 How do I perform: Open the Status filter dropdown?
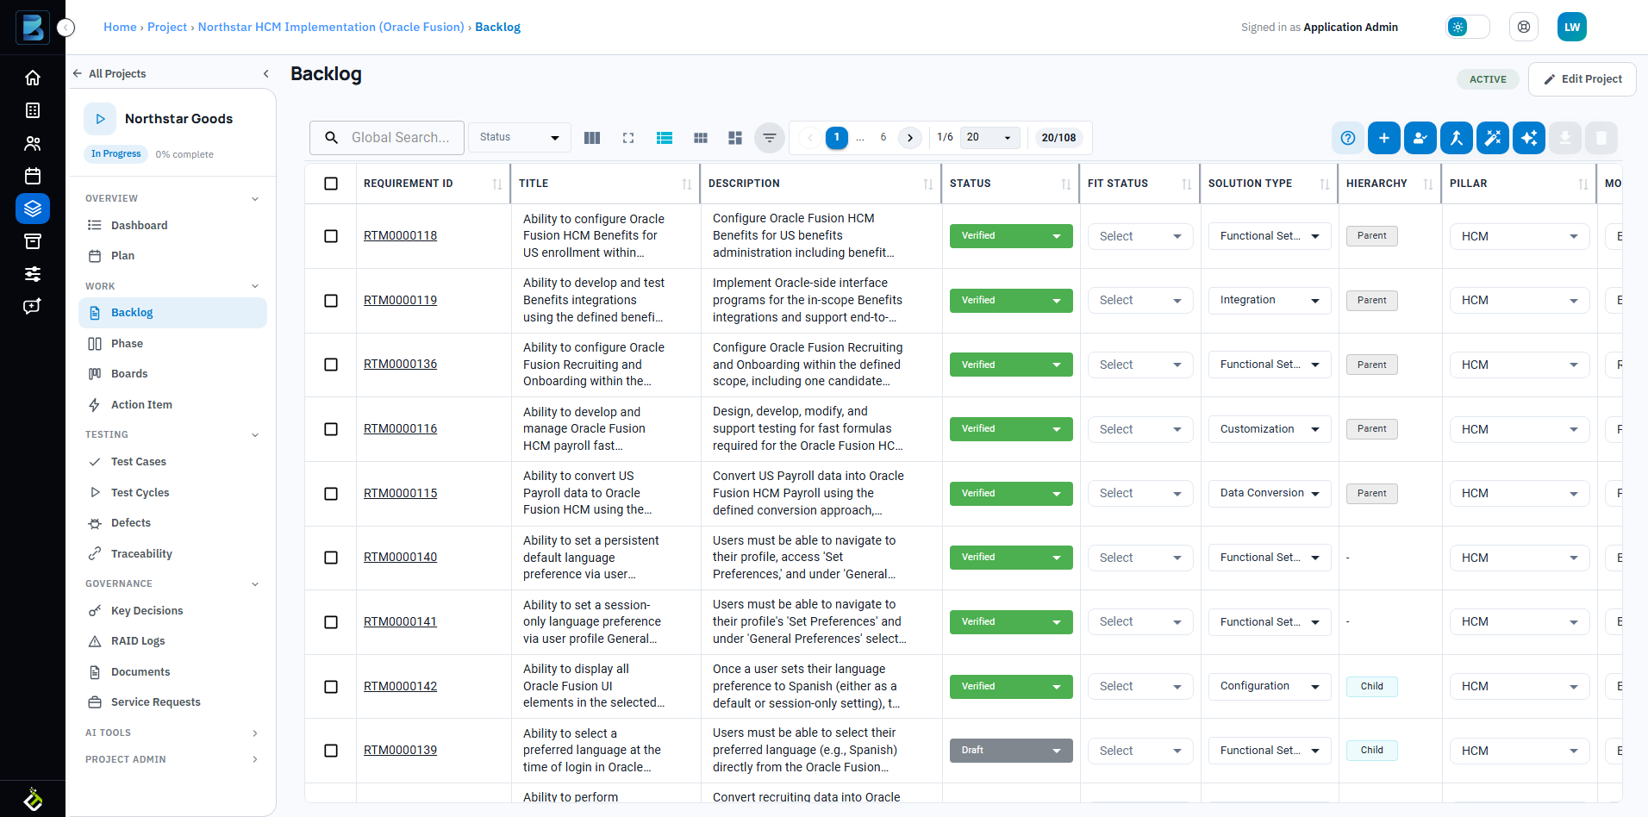[520, 138]
